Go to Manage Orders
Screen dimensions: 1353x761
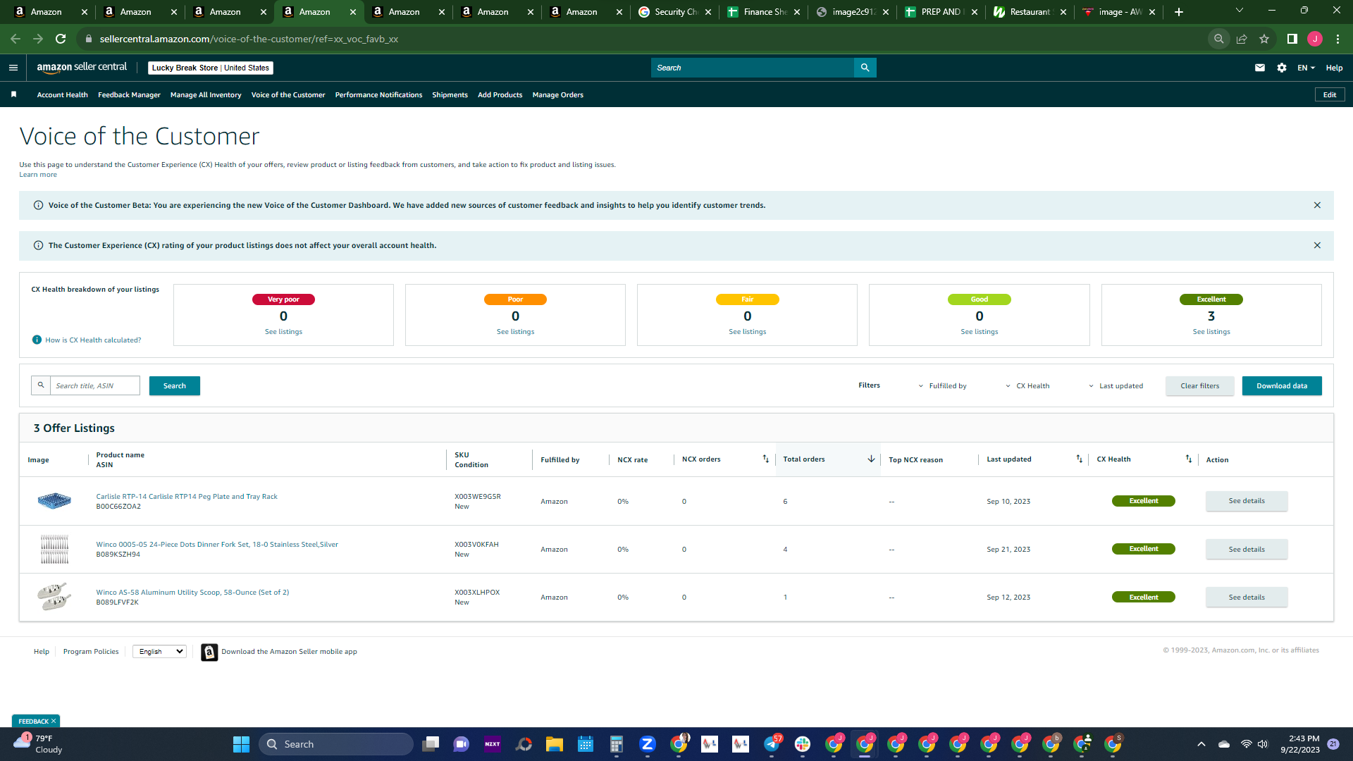(558, 94)
